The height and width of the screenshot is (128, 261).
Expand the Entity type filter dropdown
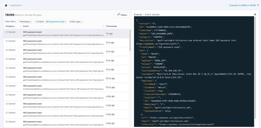76,22
